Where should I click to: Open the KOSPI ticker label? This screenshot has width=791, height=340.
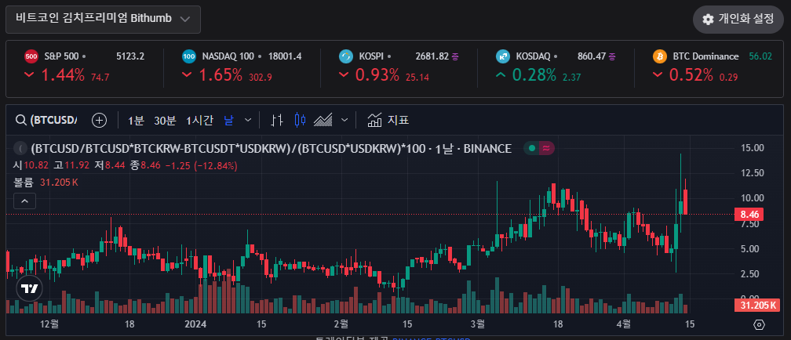[x=372, y=56]
